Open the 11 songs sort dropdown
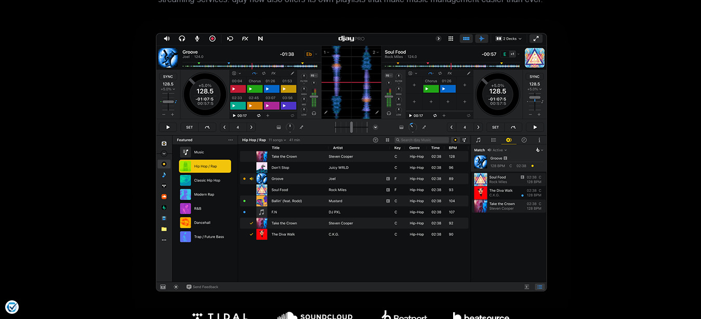This screenshot has width=701, height=319. [276, 140]
